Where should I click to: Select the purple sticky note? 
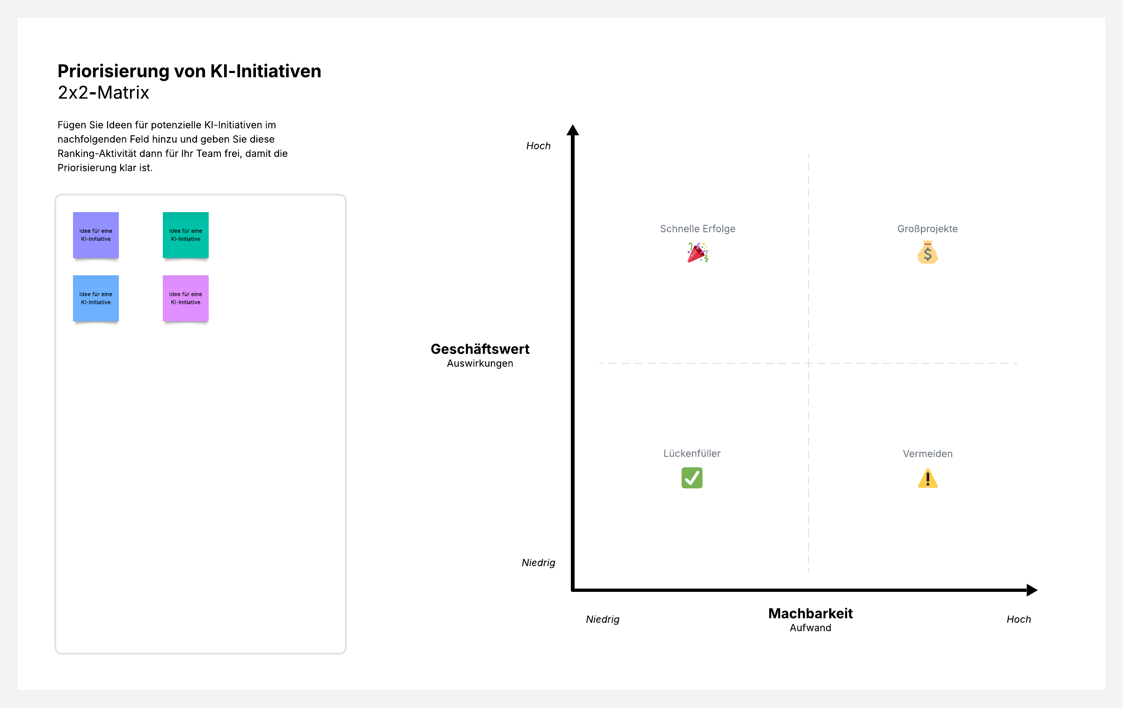point(96,235)
